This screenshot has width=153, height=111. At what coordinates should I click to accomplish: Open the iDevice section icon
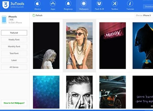pos(38,4)
